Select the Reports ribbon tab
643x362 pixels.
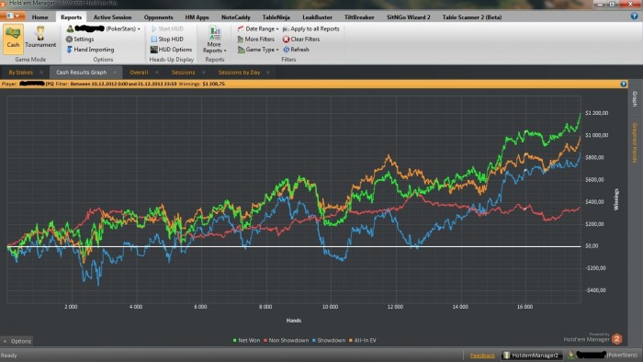[x=71, y=17]
